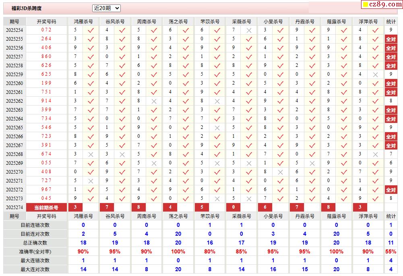The image size is (403, 276).
Task: Select the 荡之杀号 column header at top
Action: 178,21
